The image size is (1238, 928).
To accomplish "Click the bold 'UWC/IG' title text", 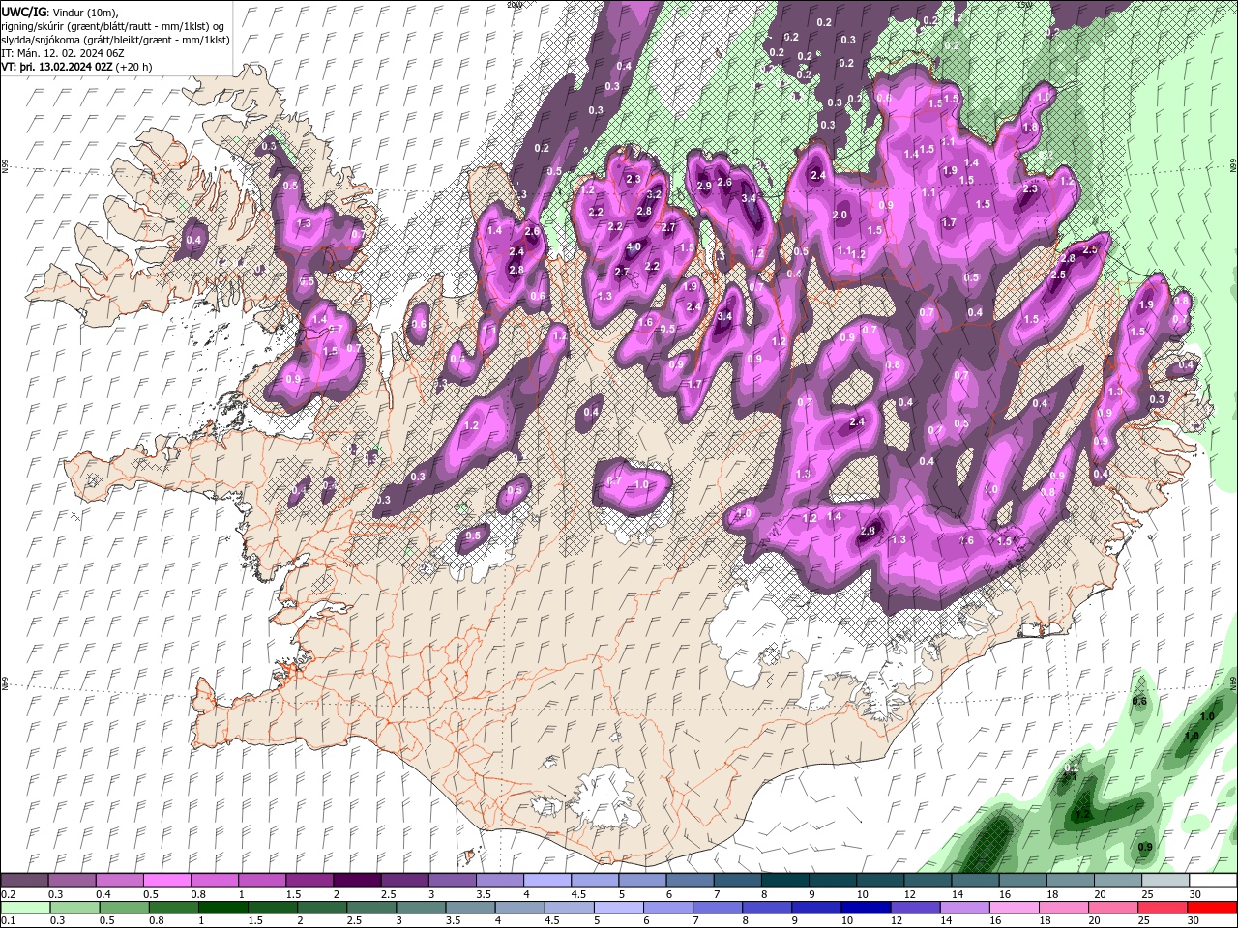I will [22, 12].
